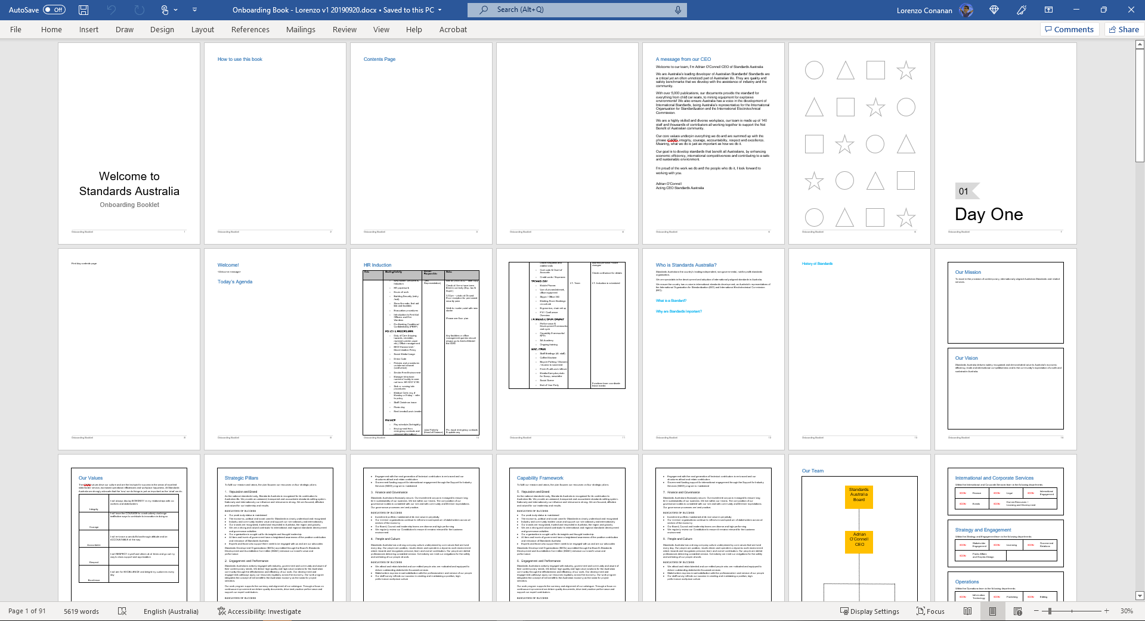Select the Review tab
Viewport: 1145px width, 621px height.
345,29
